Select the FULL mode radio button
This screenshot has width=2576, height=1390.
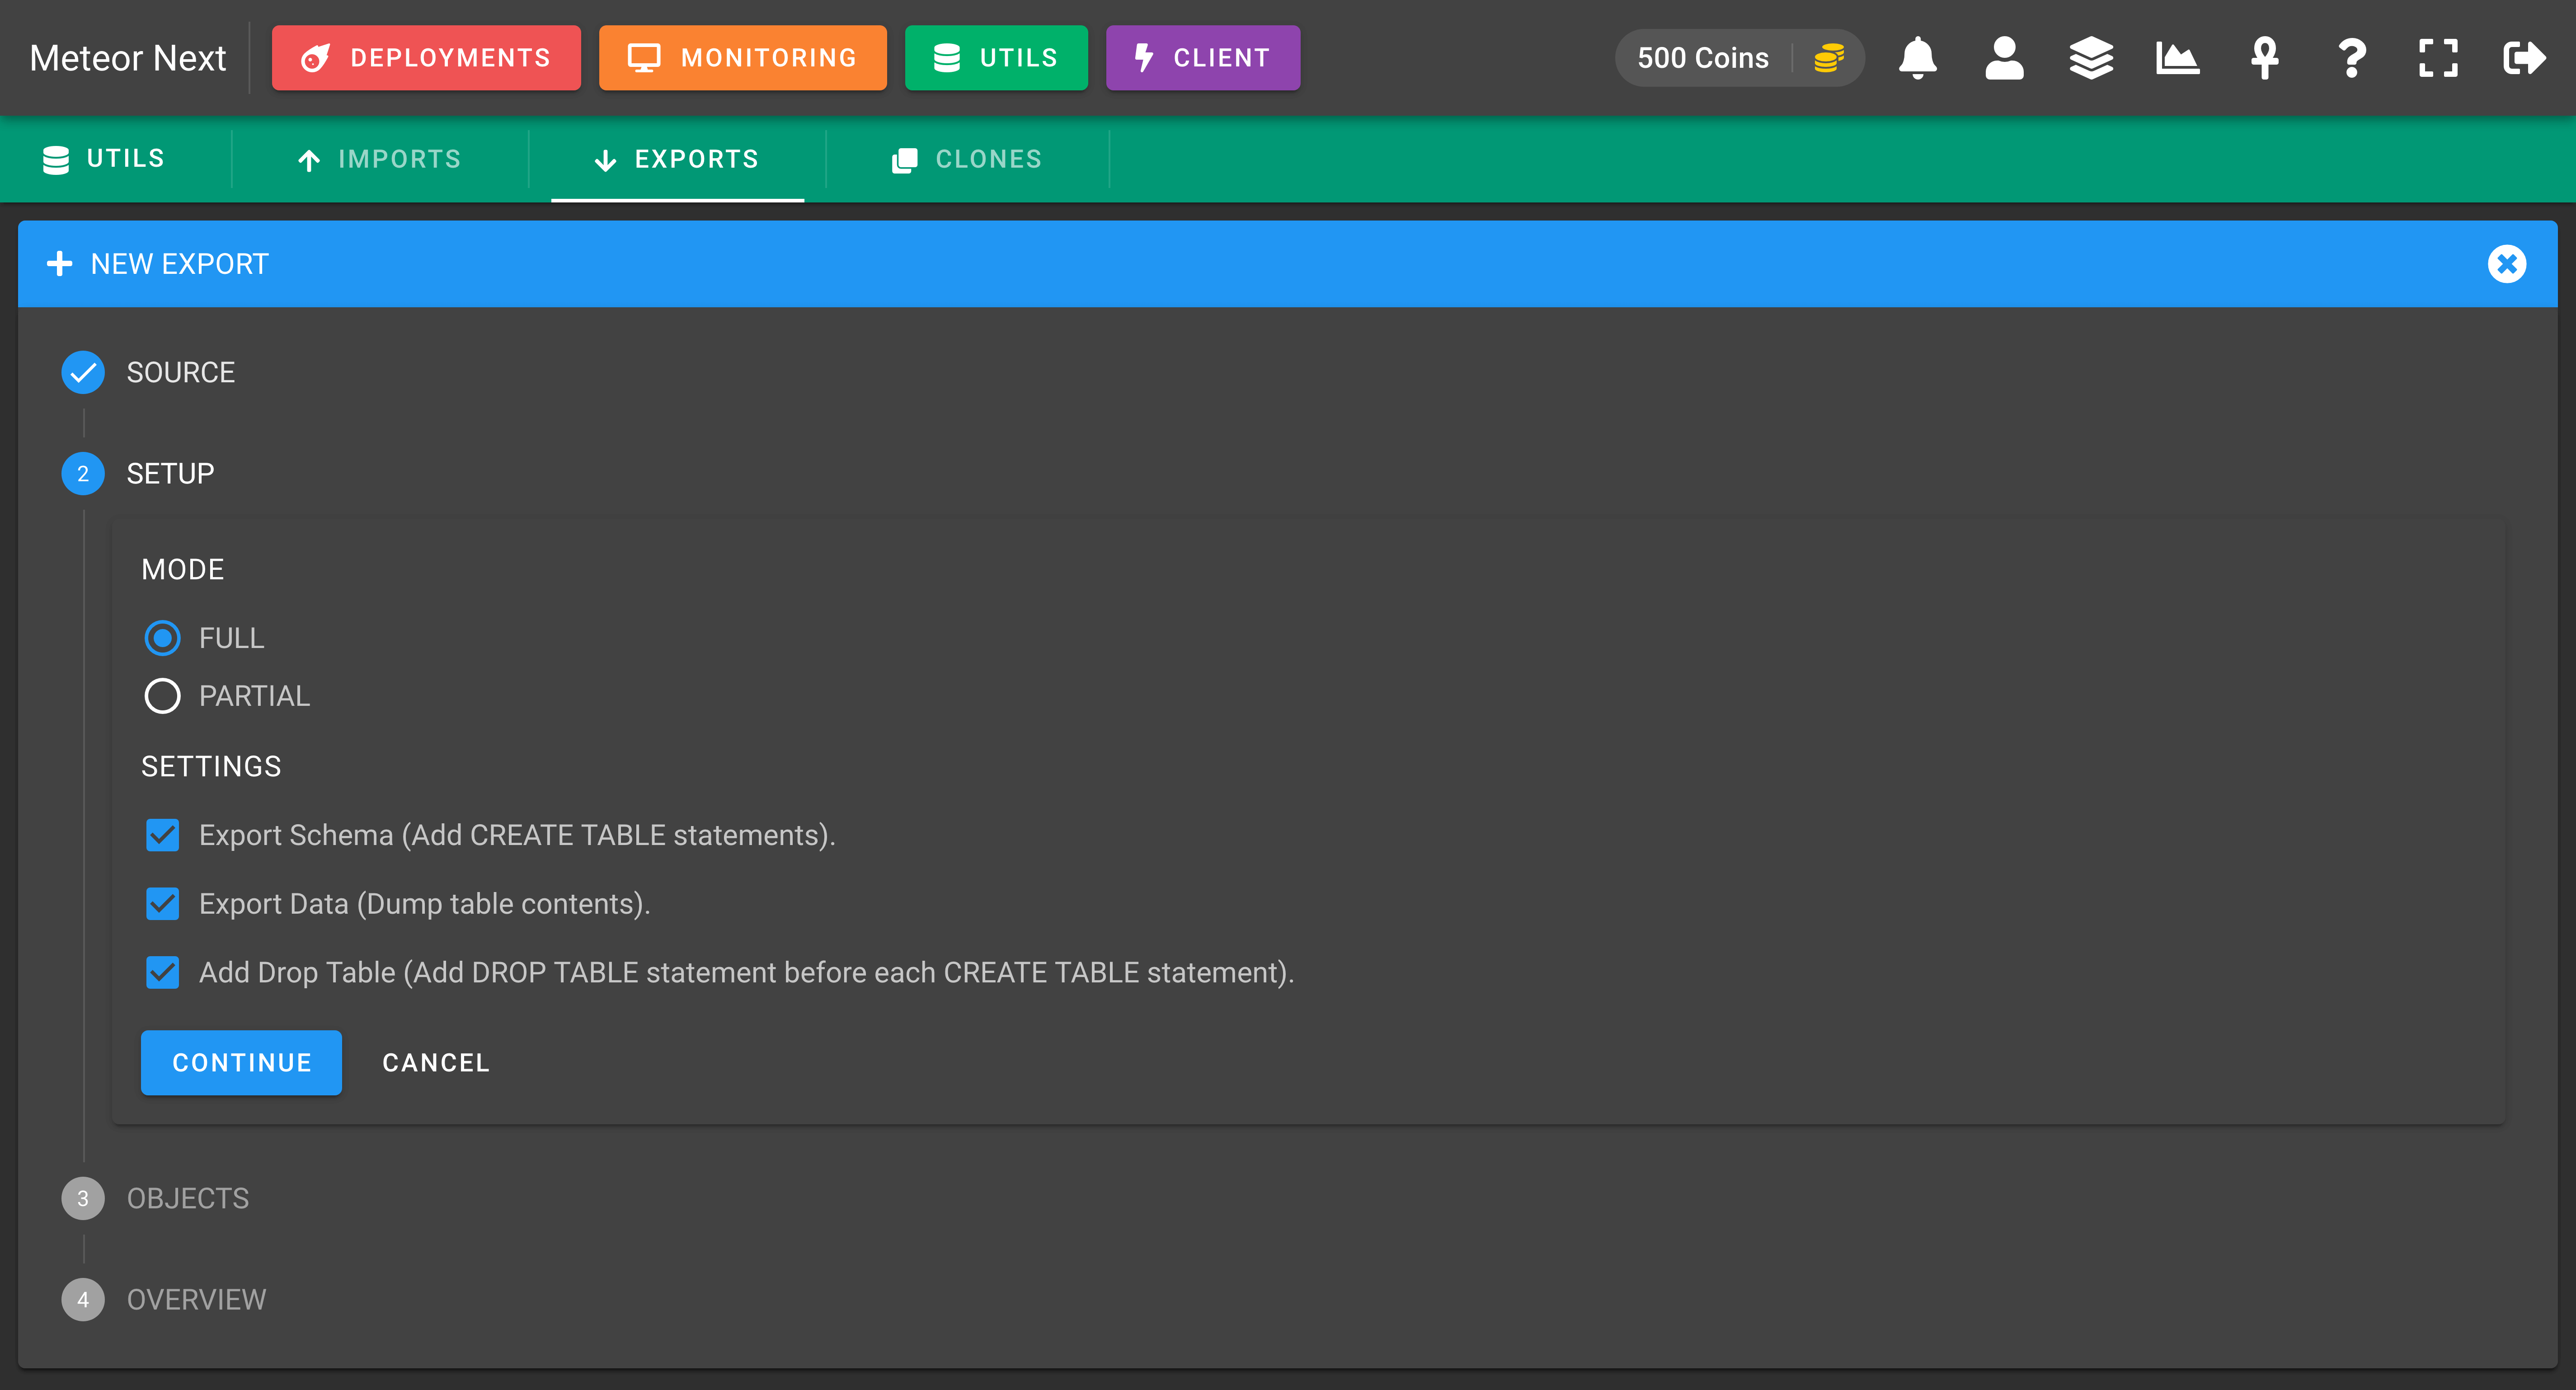click(162, 638)
